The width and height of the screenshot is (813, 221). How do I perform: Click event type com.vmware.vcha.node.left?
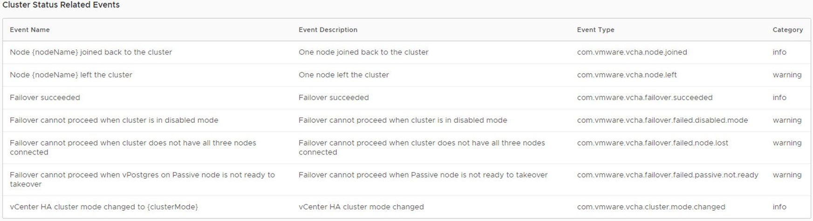click(627, 75)
